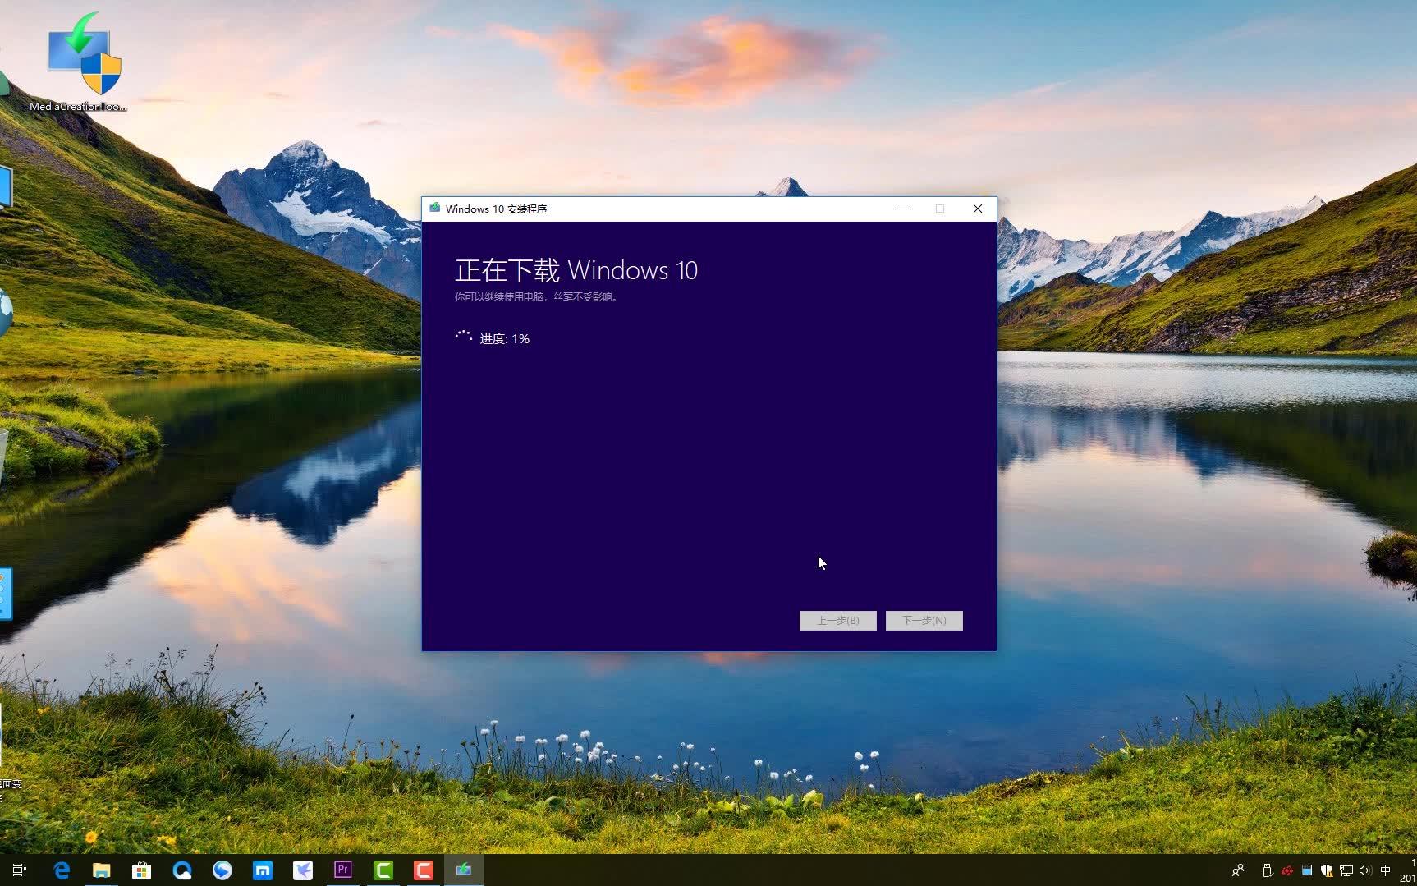Launch Maxthon browser from the taskbar
This screenshot has height=886, width=1417.
[x=263, y=870]
